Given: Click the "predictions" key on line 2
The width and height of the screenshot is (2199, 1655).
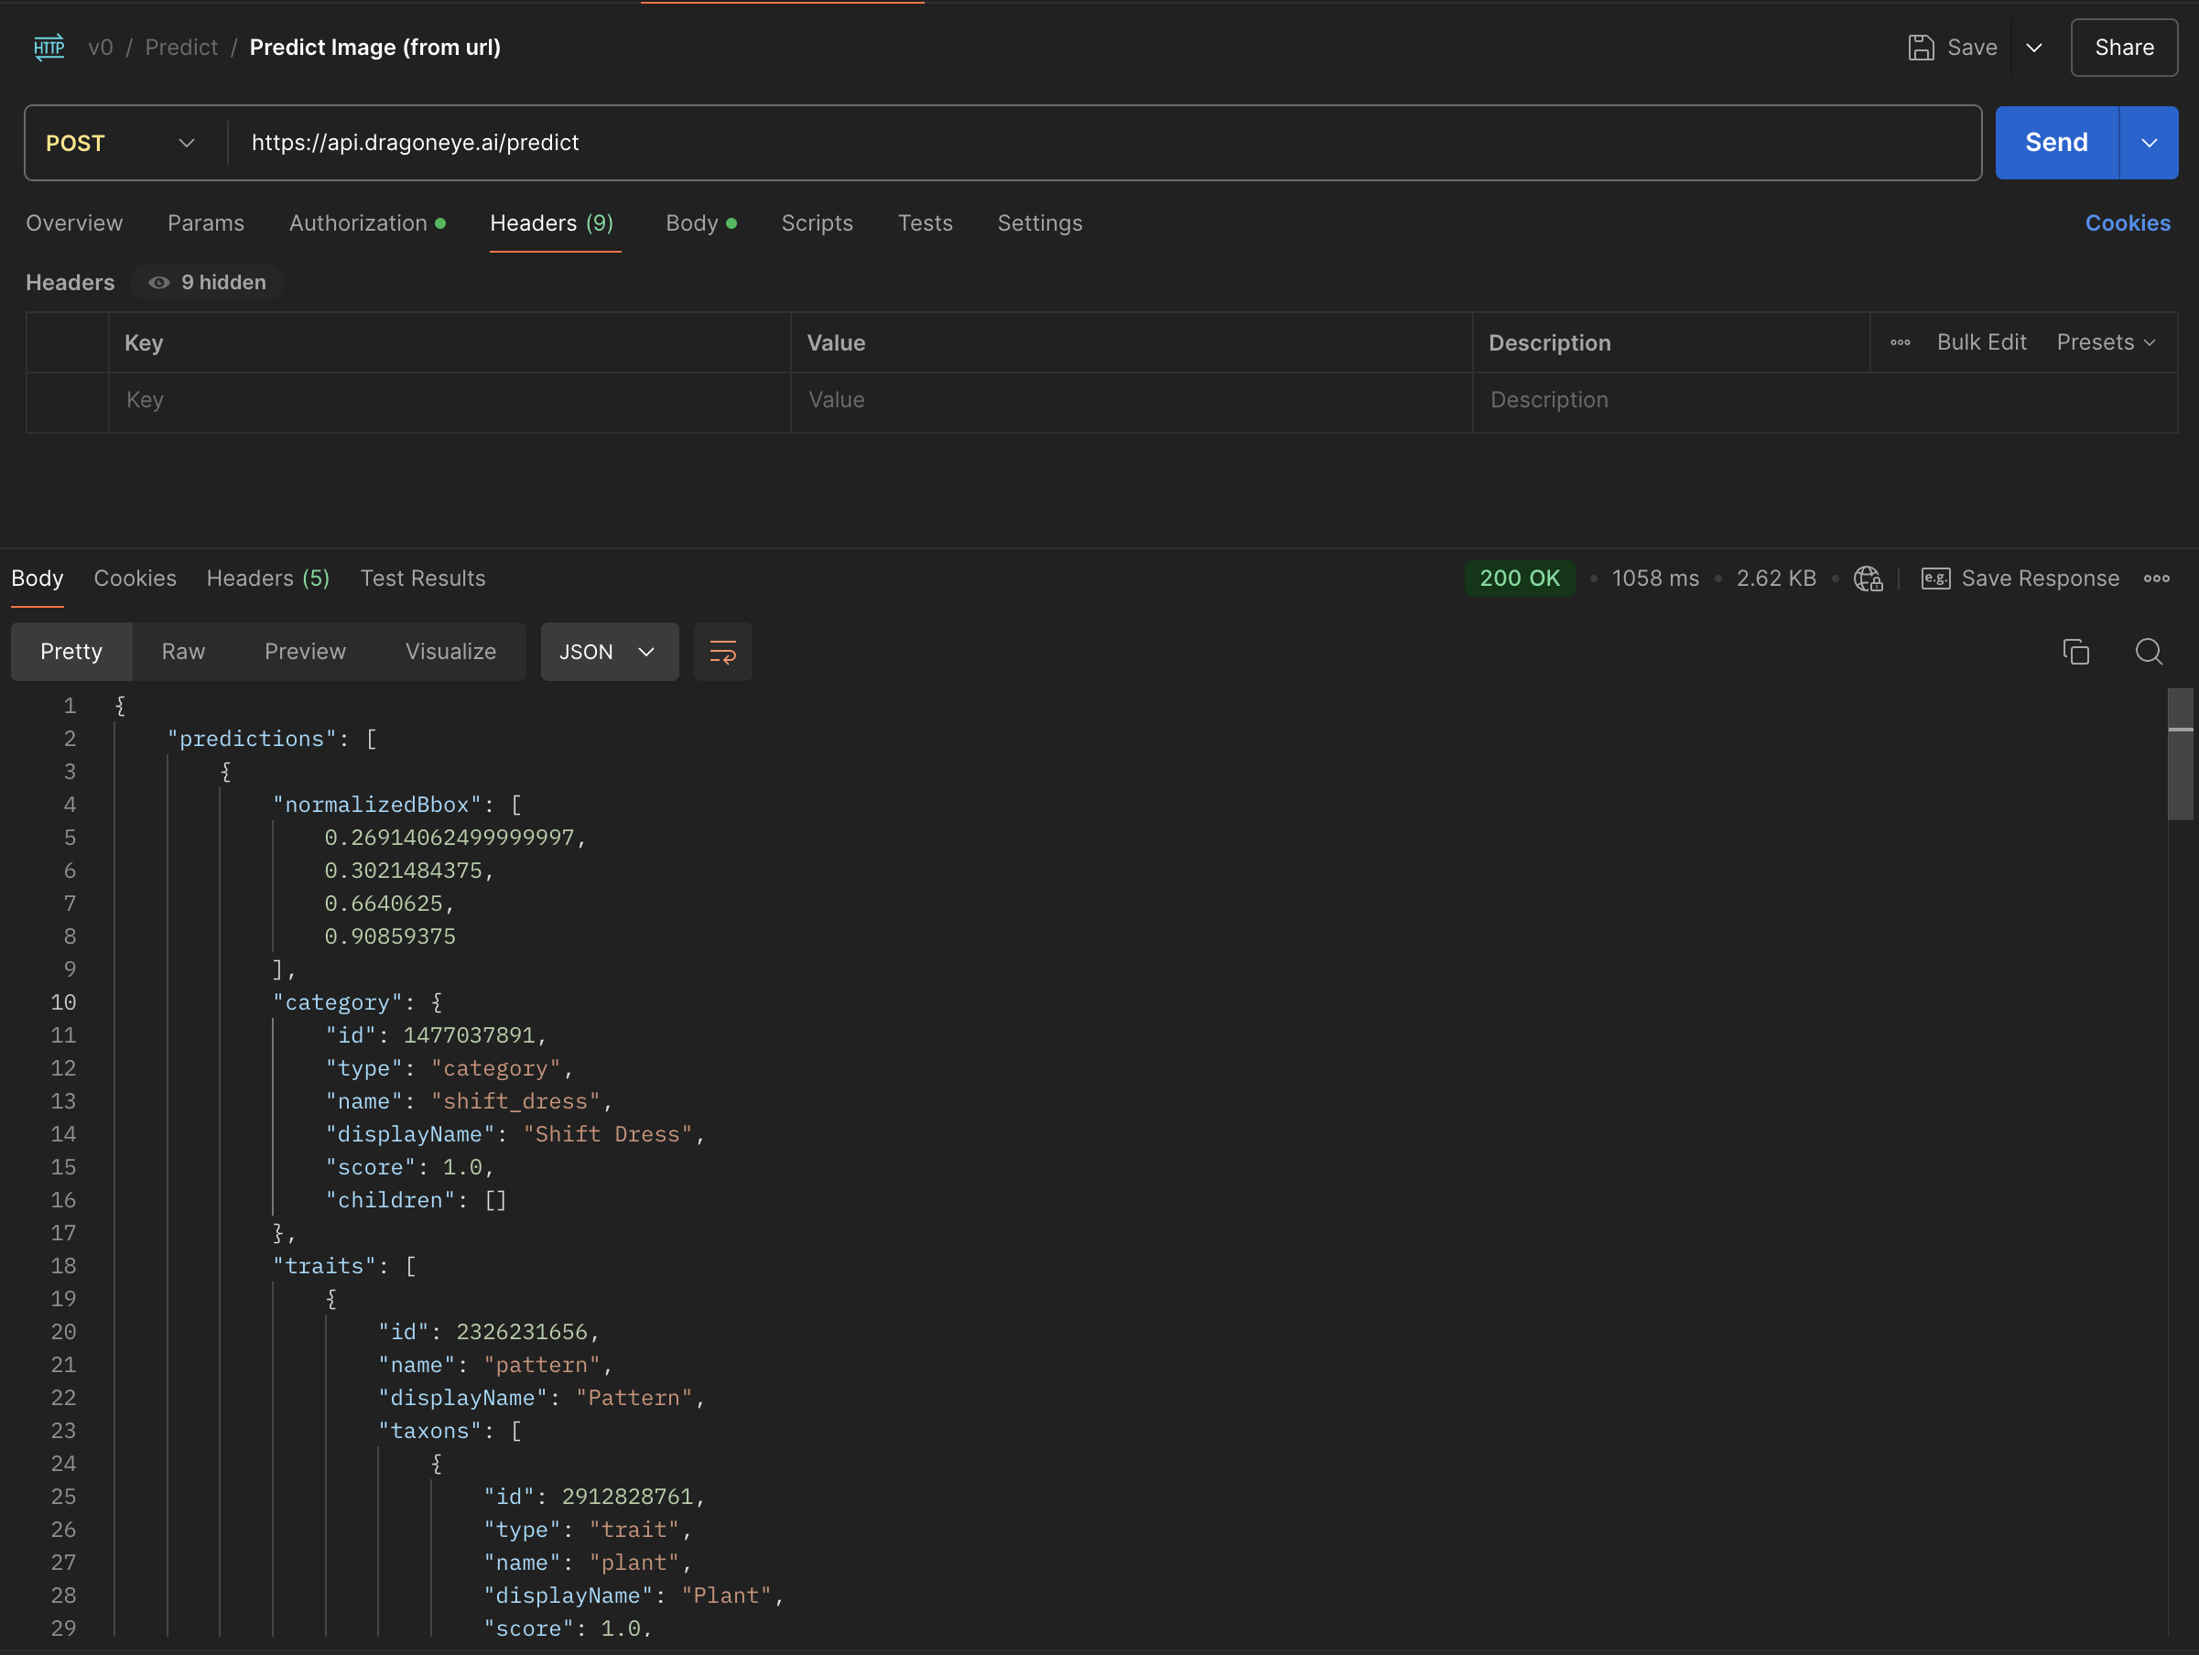Looking at the screenshot, I should click(252, 739).
